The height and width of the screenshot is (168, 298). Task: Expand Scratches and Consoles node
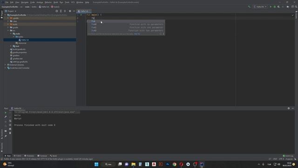[6, 68]
